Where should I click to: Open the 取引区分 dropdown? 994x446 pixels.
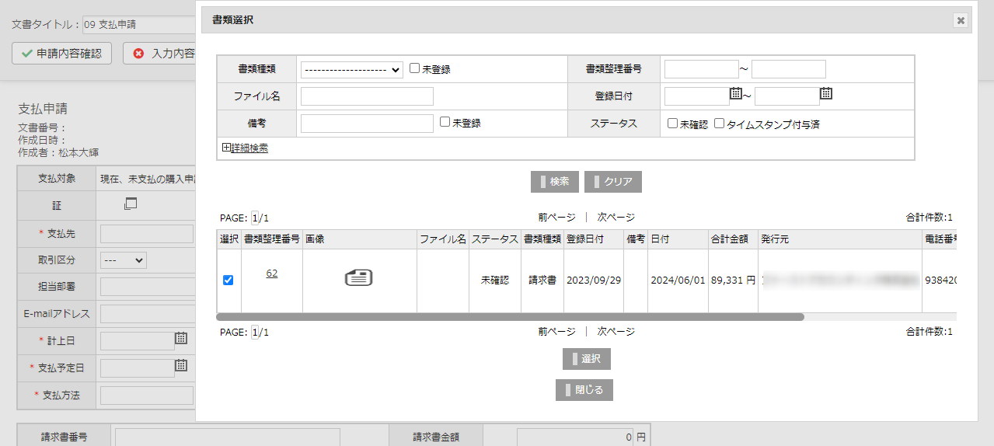[123, 260]
